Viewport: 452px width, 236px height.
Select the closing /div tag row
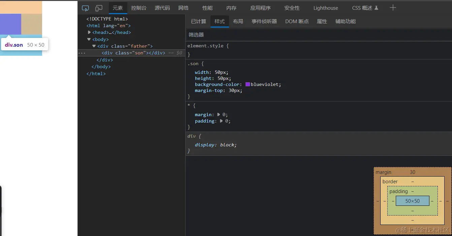(105, 60)
